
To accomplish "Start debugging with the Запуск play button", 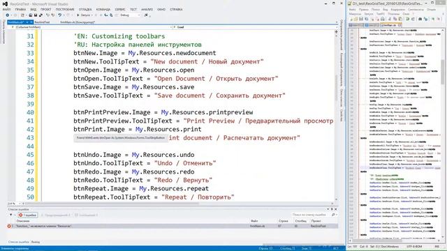I will (x=84, y=15).
